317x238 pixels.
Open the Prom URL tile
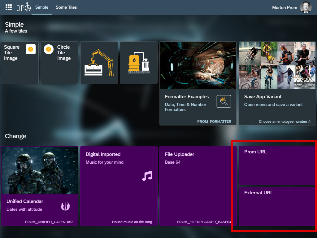tap(277, 165)
